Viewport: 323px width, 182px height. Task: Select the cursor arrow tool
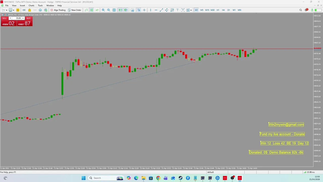point(139,10)
